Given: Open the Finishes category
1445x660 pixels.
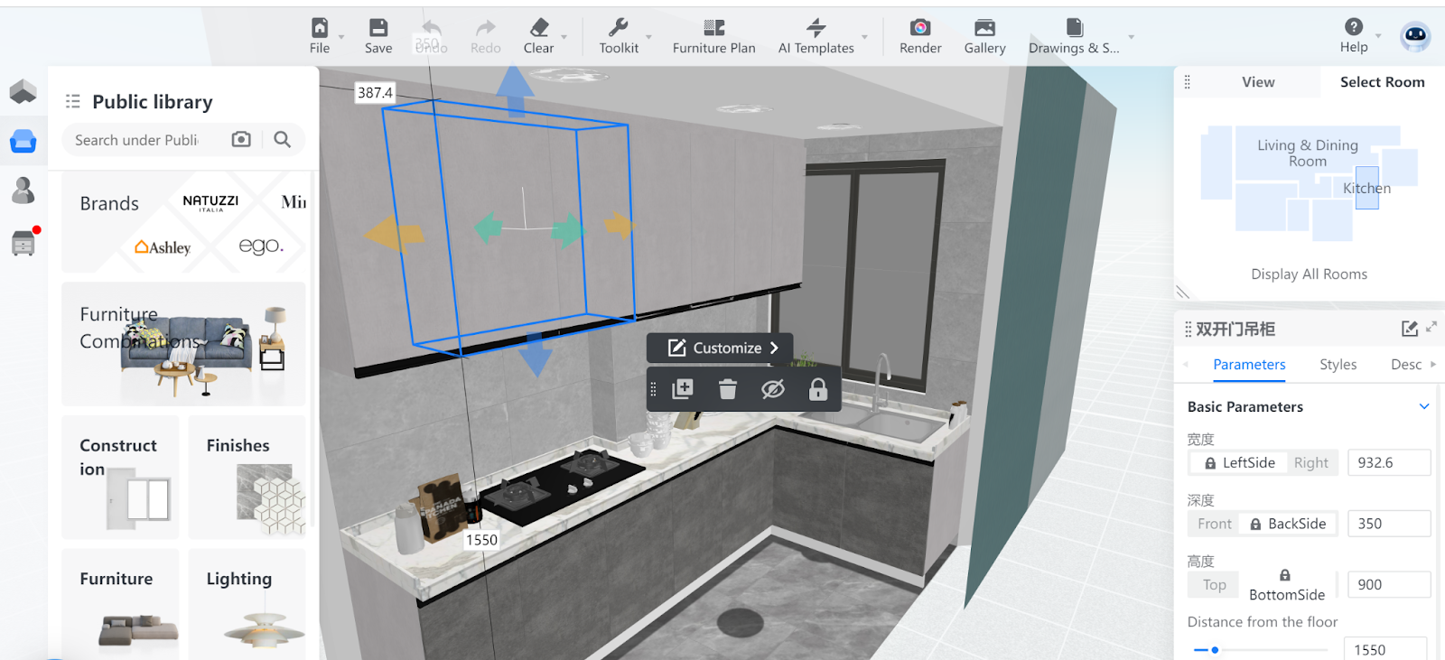Looking at the screenshot, I should point(247,477).
